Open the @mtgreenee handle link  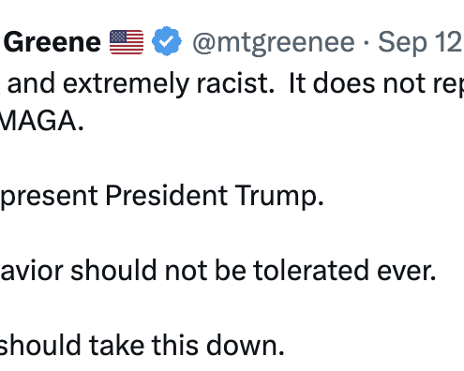pos(274,43)
